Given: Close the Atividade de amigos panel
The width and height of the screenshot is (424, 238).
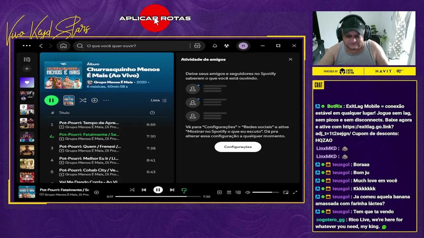Looking at the screenshot, I should click(x=291, y=59).
